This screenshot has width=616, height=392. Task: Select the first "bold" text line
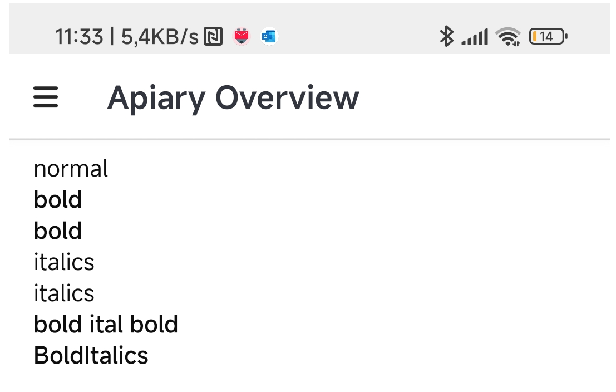(58, 200)
